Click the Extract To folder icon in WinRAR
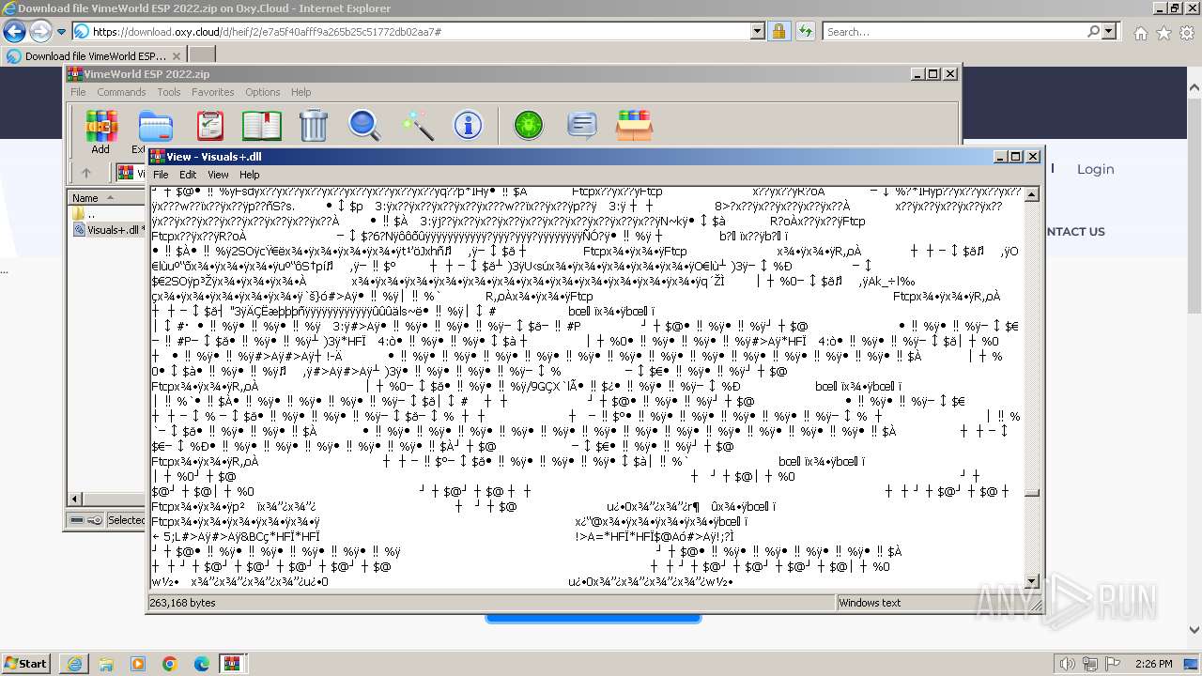This screenshot has height=676, width=1202. click(155, 127)
